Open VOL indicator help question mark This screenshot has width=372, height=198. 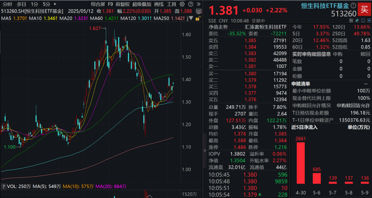tap(3, 186)
